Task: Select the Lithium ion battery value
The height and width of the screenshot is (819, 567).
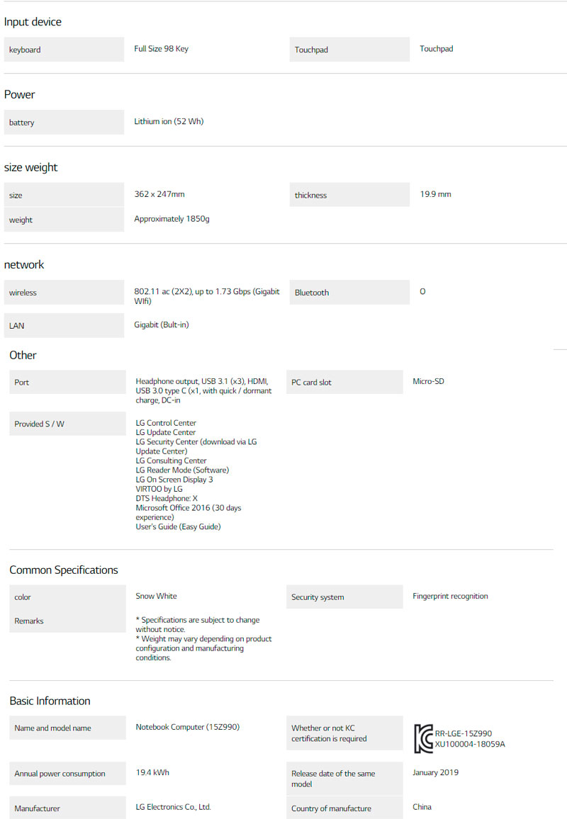Action: [169, 121]
